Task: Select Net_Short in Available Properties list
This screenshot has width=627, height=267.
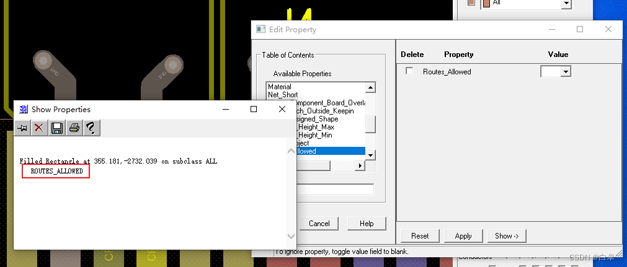Action: [283, 95]
